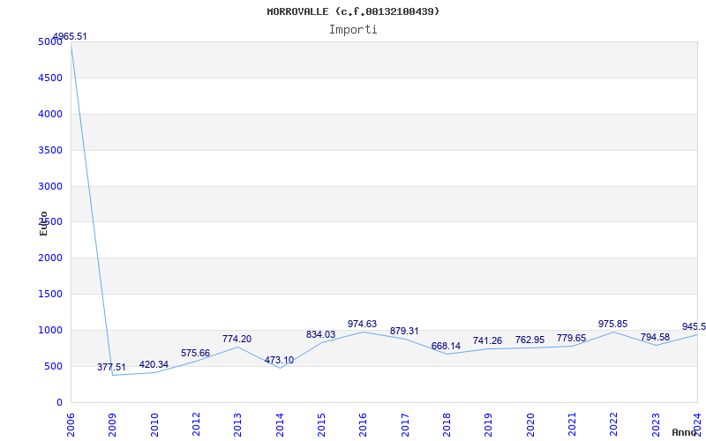Click the Importi subtitle

tap(353, 30)
